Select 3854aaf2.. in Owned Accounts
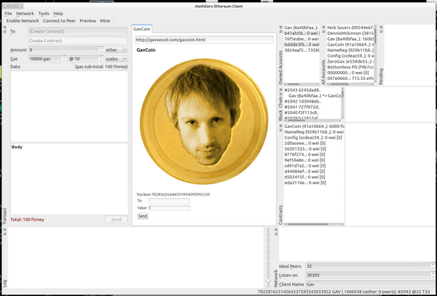Screen dimensions: 437x296 302,50
